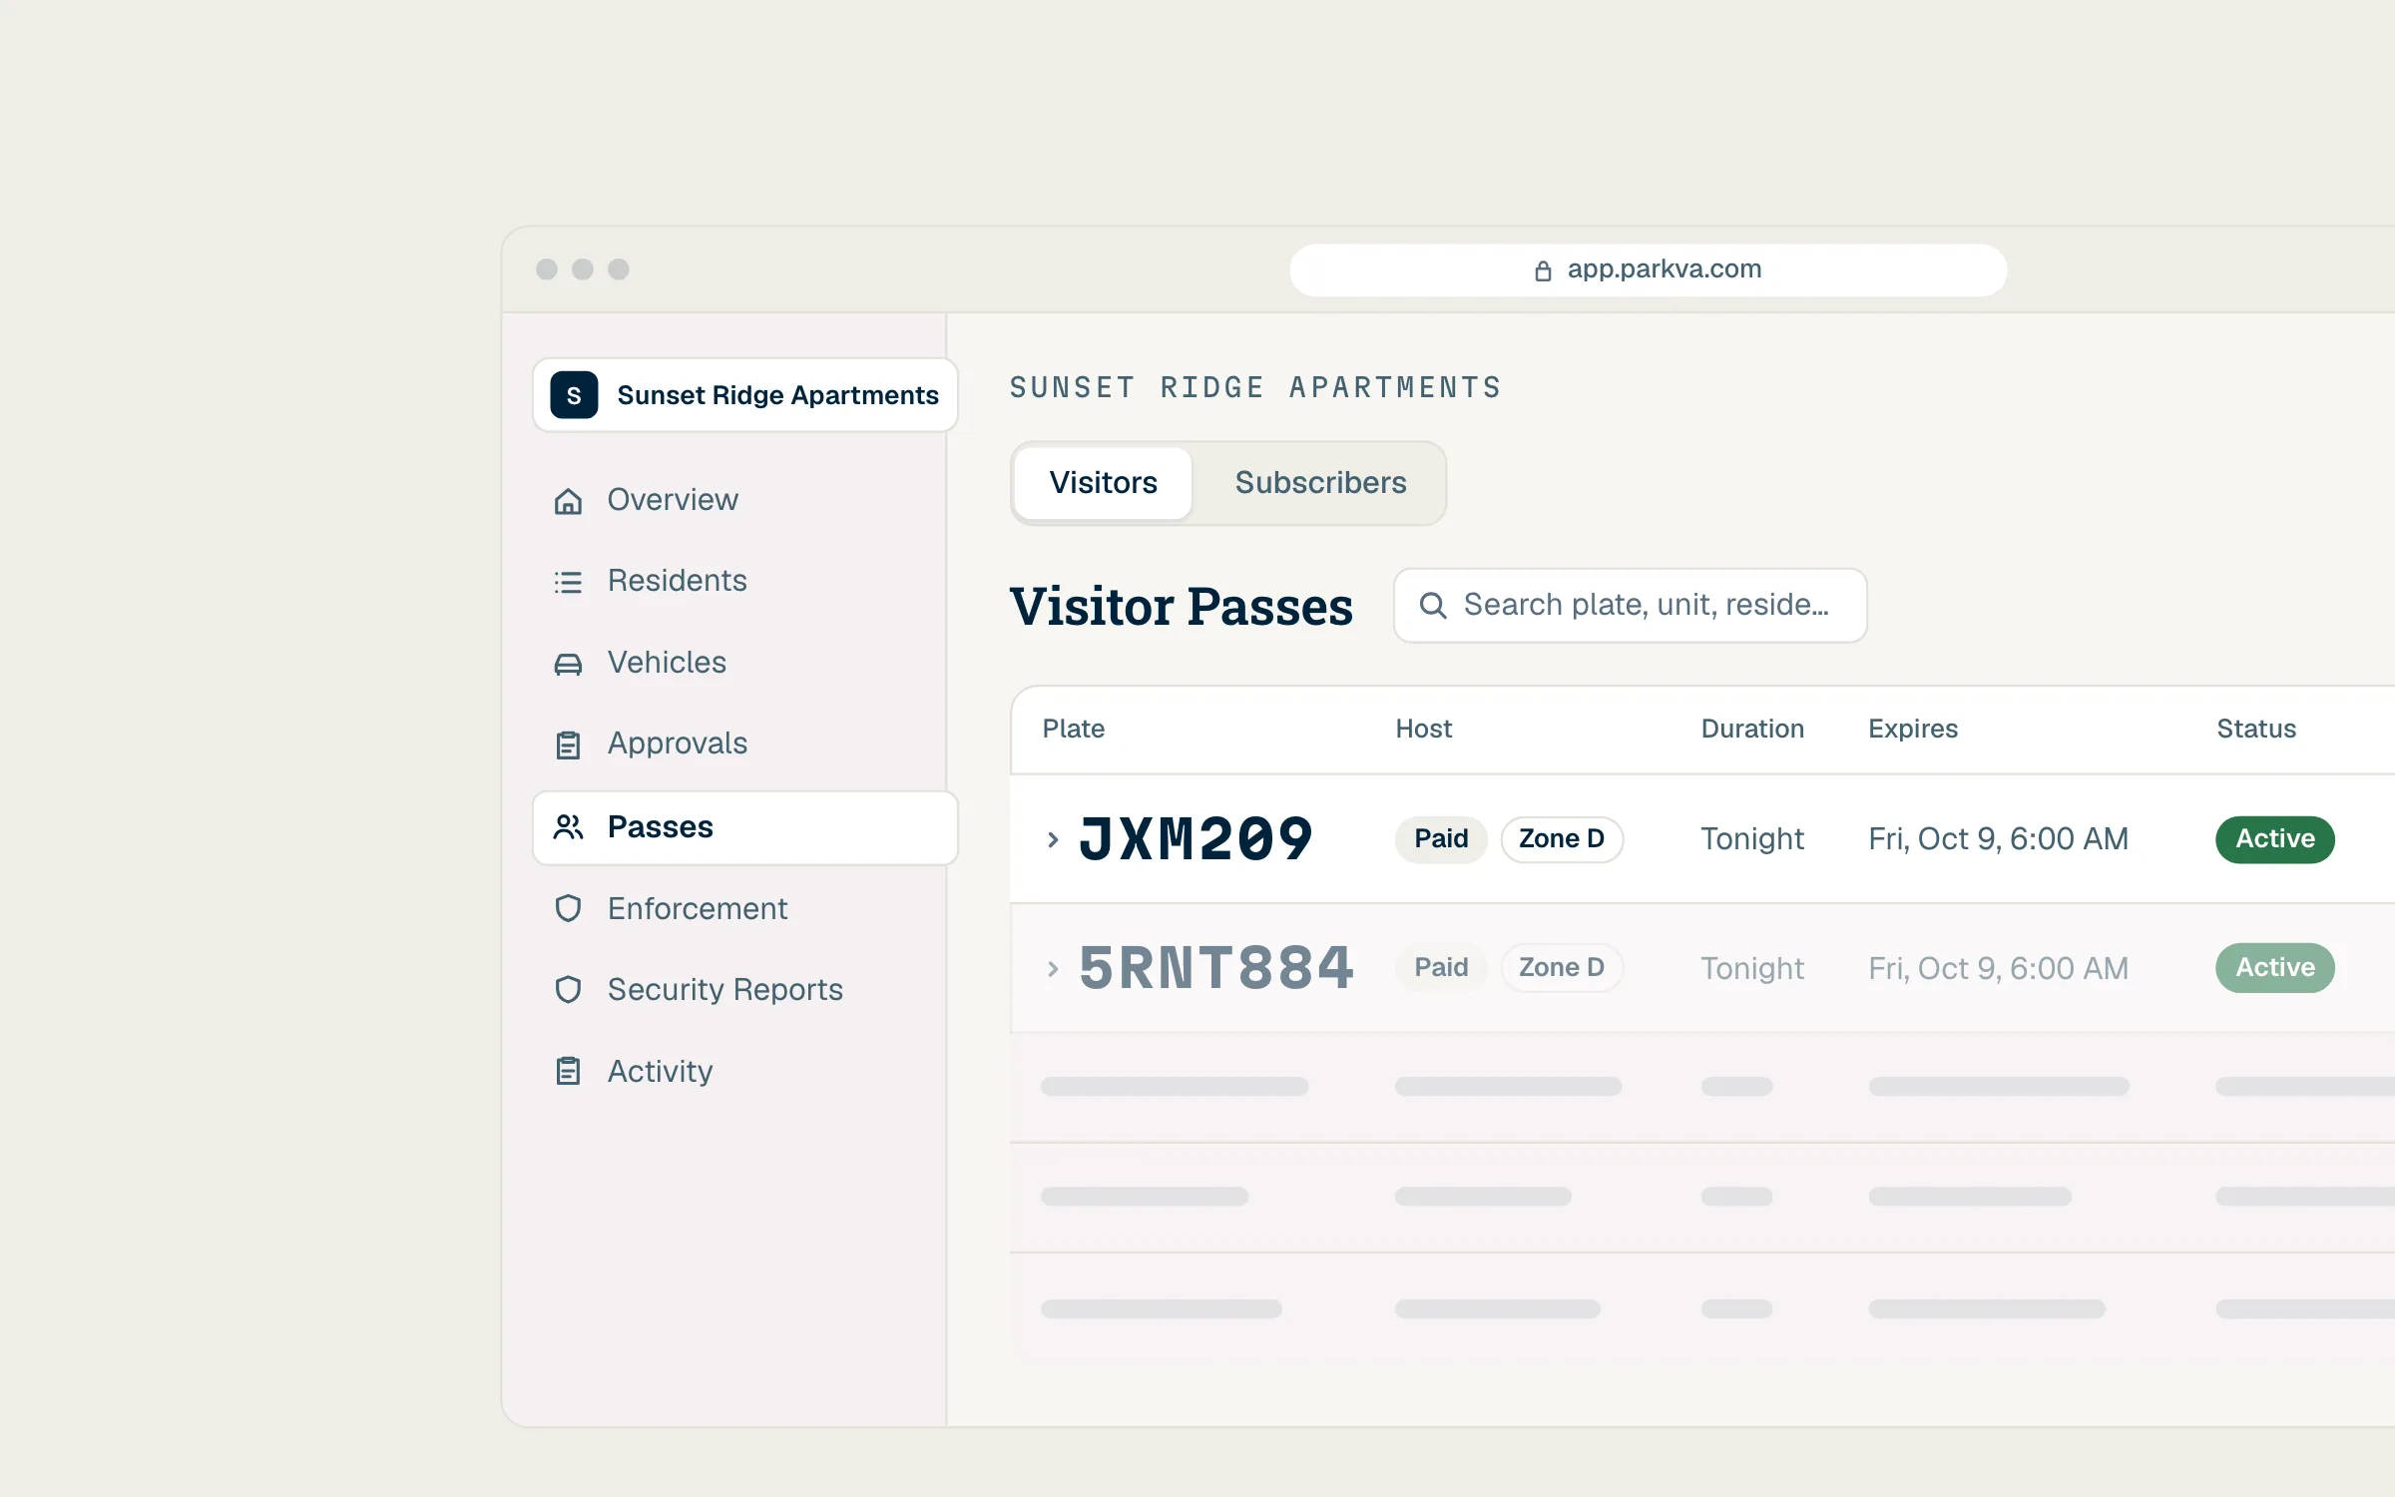Viewport: 2395px width, 1497px height.
Task: Click the S logo badge in sidebar
Action: [x=574, y=395]
